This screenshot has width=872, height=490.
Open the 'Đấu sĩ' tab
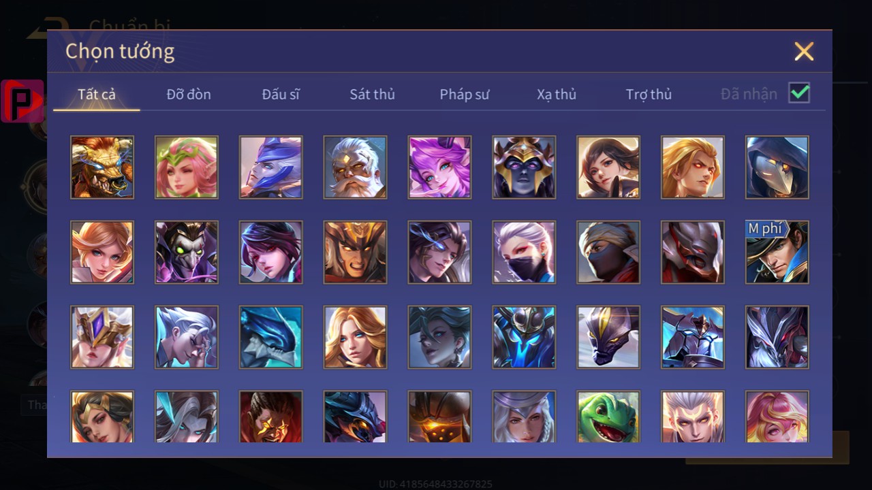[x=281, y=94]
